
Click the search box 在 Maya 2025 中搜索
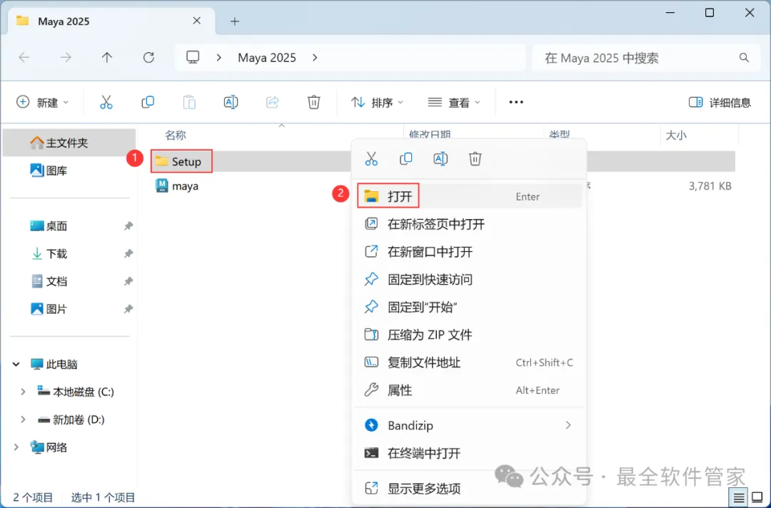click(645, 58)
